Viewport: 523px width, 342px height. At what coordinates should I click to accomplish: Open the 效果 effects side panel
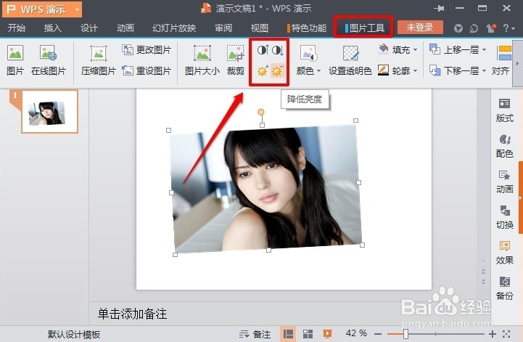pos(505,253)
